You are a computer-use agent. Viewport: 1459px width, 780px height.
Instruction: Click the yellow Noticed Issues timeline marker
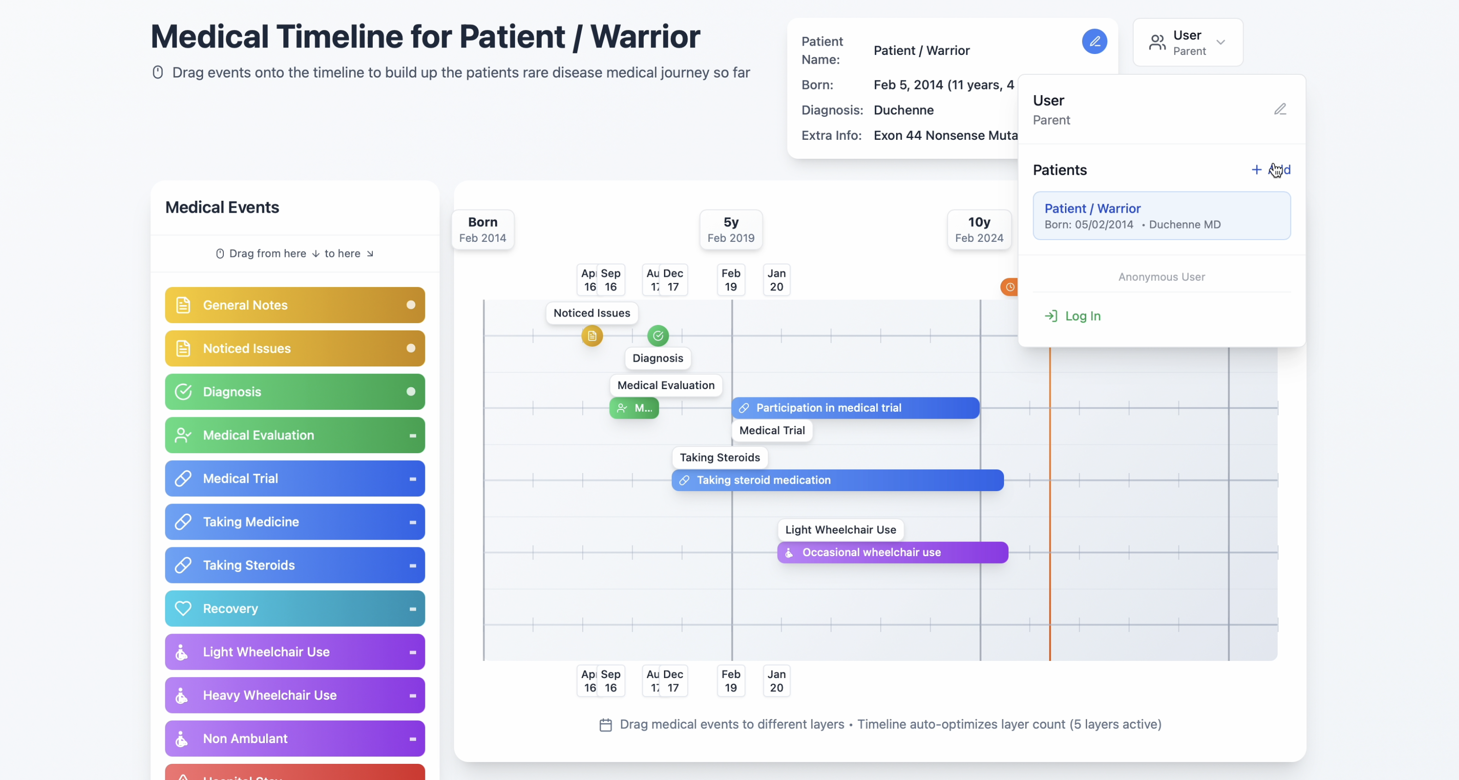[x=592, y=336]
